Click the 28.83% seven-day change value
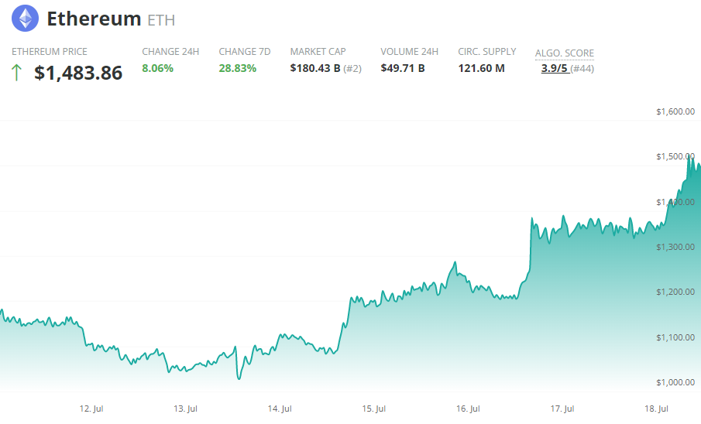This screenshot has width=701, height=424. pyautogui.click(x=236, y=68)
